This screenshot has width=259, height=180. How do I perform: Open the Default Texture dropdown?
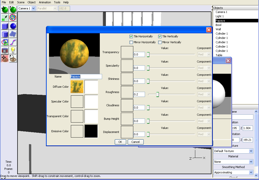point(251,151)
